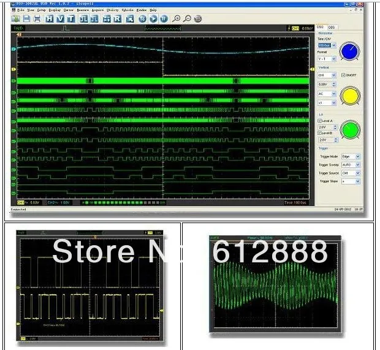The width and height of the screenshot is (380, 350).
Task: Click the math cross-arrows toolbar icon
Action: click(107, 18)
